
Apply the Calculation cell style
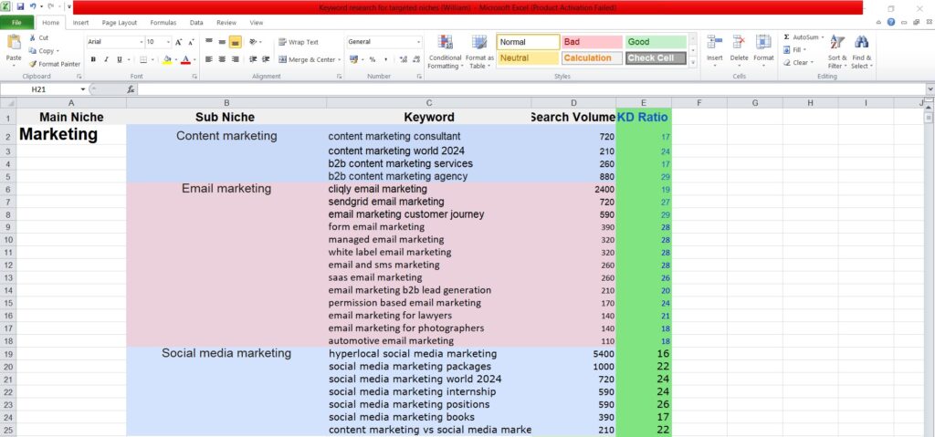click(x=592, y=57)
